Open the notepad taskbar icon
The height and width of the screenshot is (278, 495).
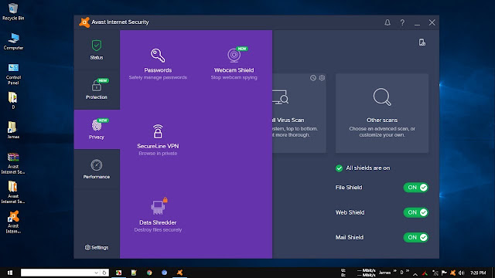tap(134, 273)
